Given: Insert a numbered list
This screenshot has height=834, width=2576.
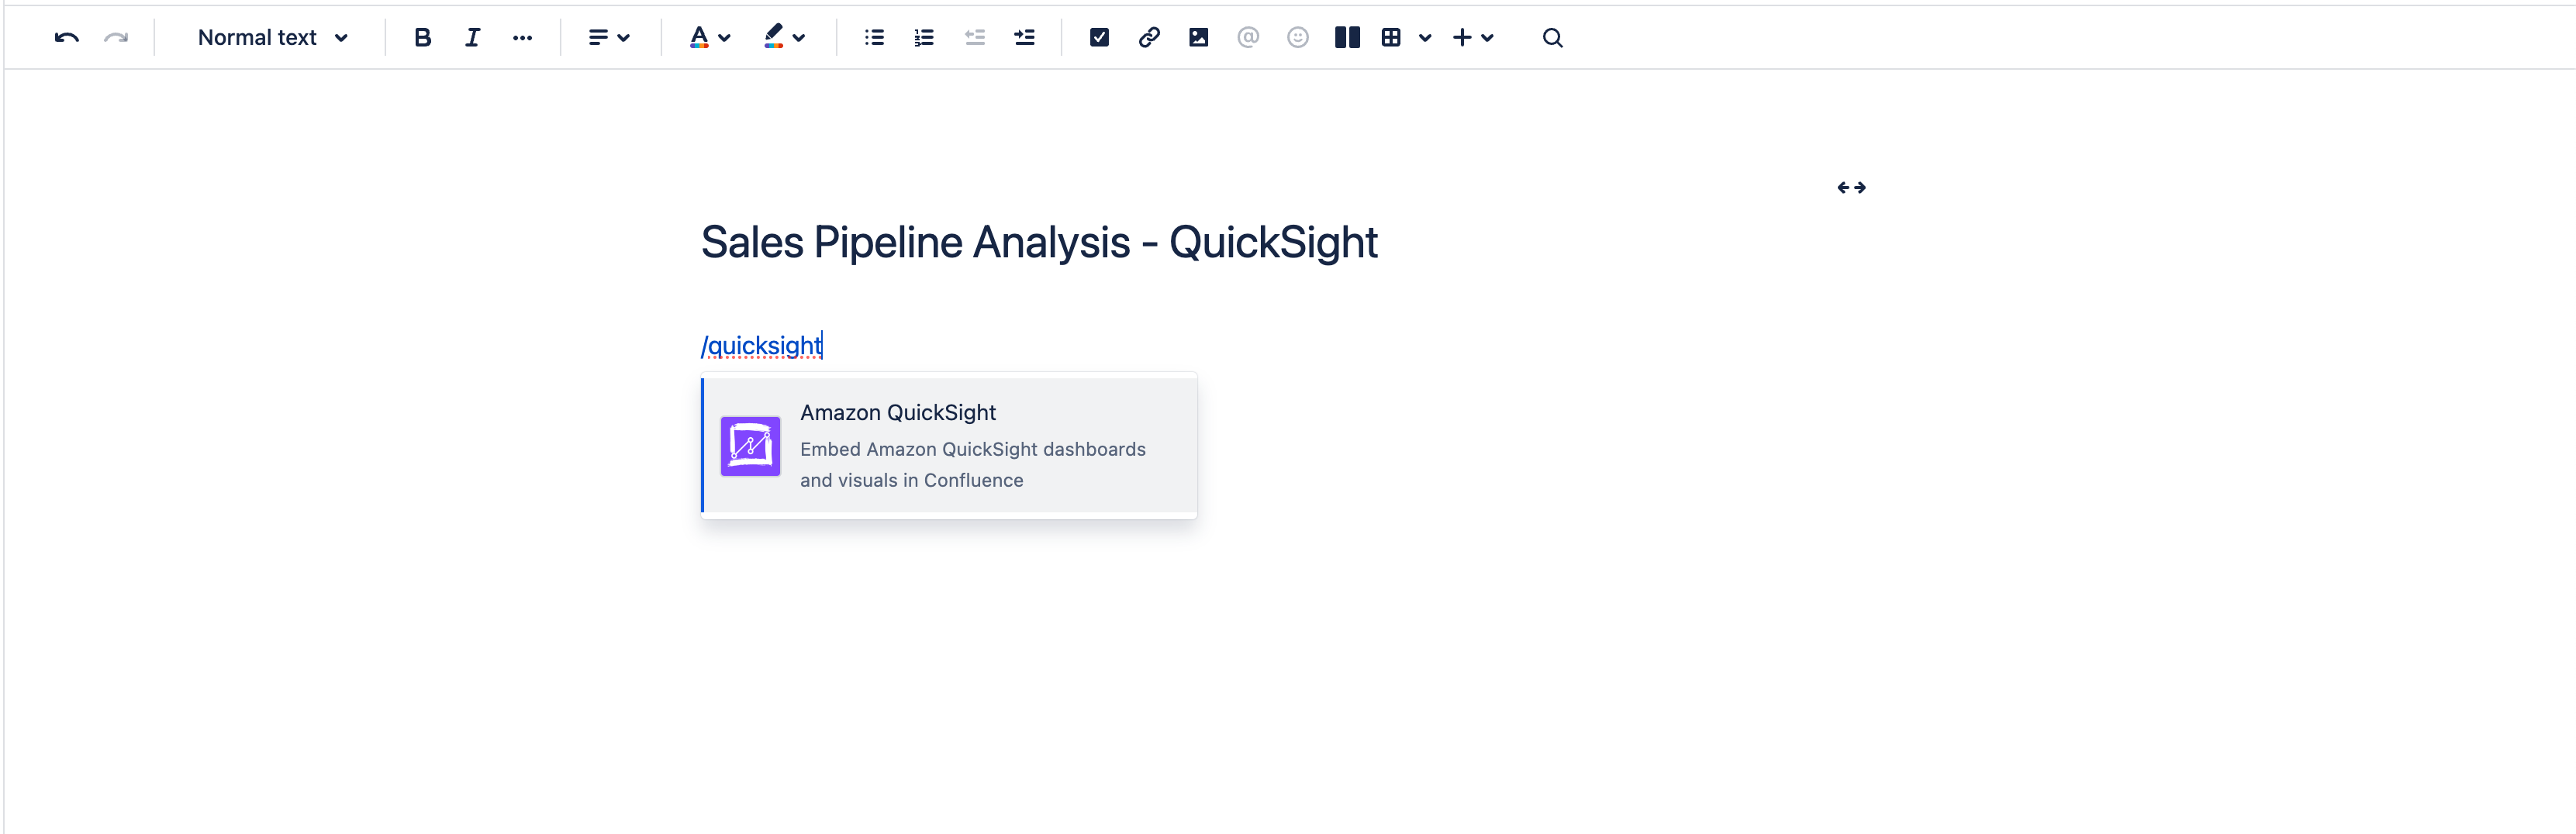Looking at the screenshot, I should click(924, 38).
